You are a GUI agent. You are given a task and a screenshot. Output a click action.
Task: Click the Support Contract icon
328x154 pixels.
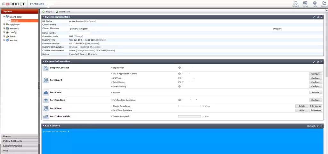(x=45, y=68)
